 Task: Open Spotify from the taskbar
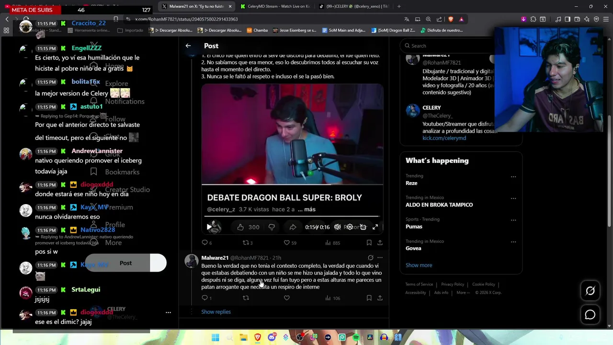(356, 337)
